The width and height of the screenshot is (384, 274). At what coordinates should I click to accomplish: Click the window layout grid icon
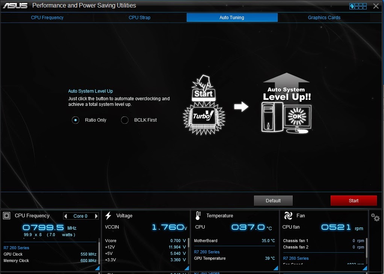pyautogui.click(x=358, y=6)
